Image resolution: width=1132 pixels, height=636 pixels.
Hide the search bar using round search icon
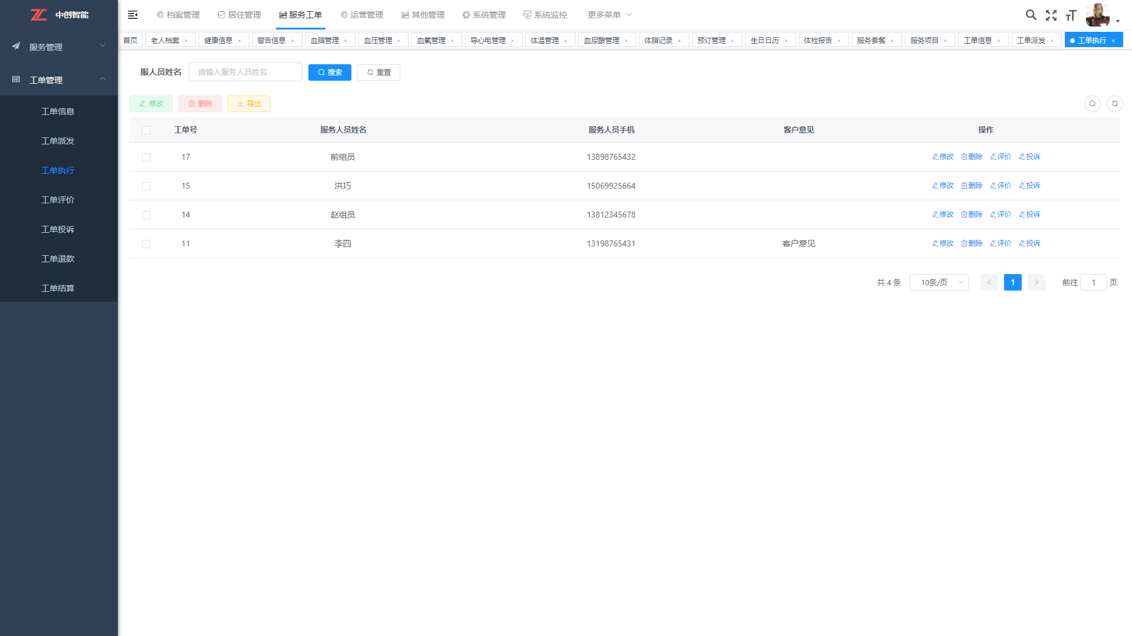[x=1092, y=104]
